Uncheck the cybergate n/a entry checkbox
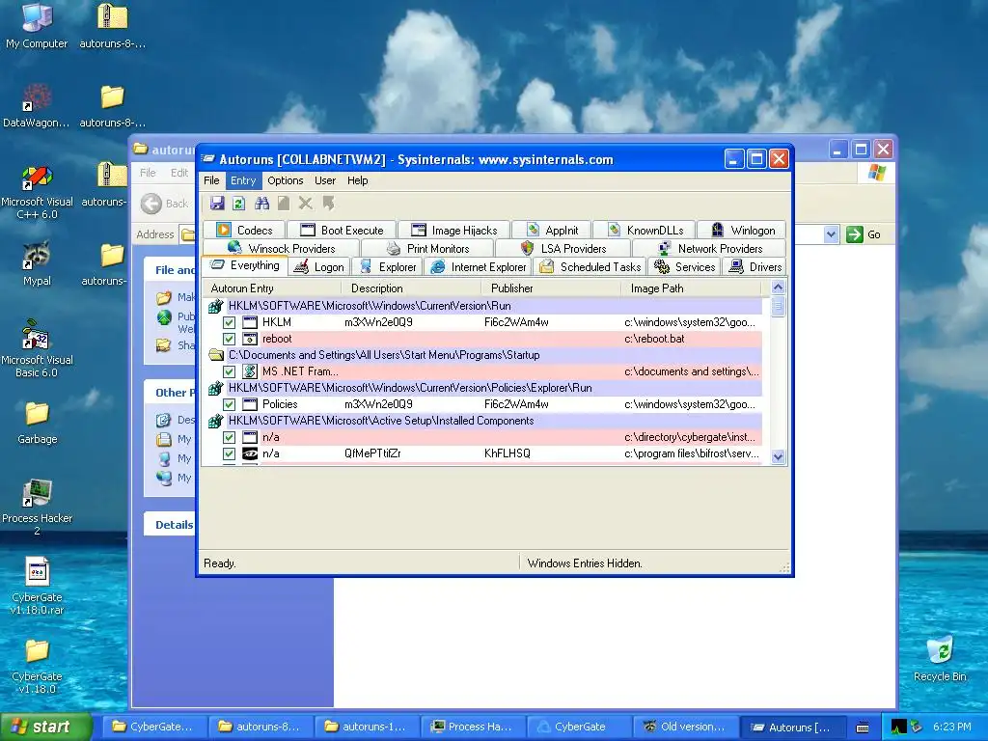The width and height of the screenshot is (988, 741). click(230, 437)
